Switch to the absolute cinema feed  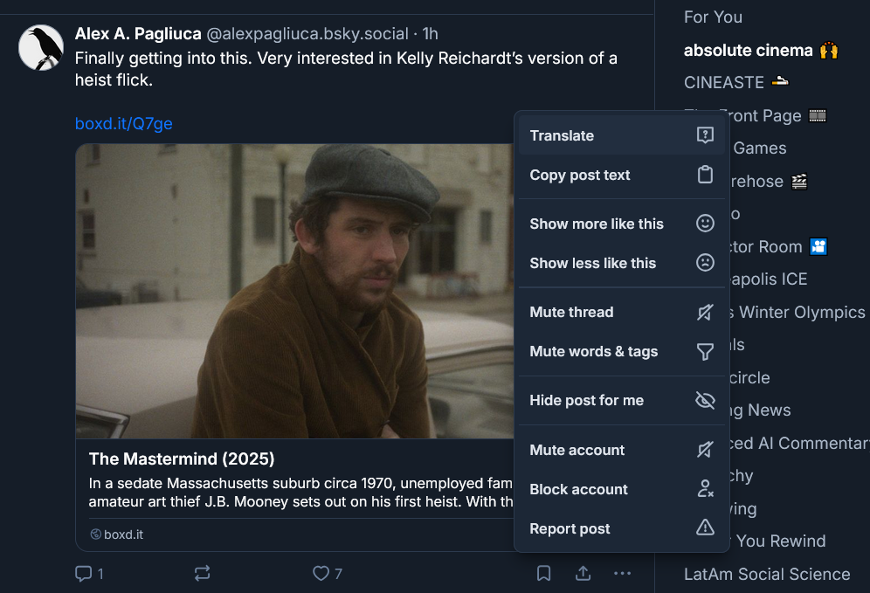[748, 50]
